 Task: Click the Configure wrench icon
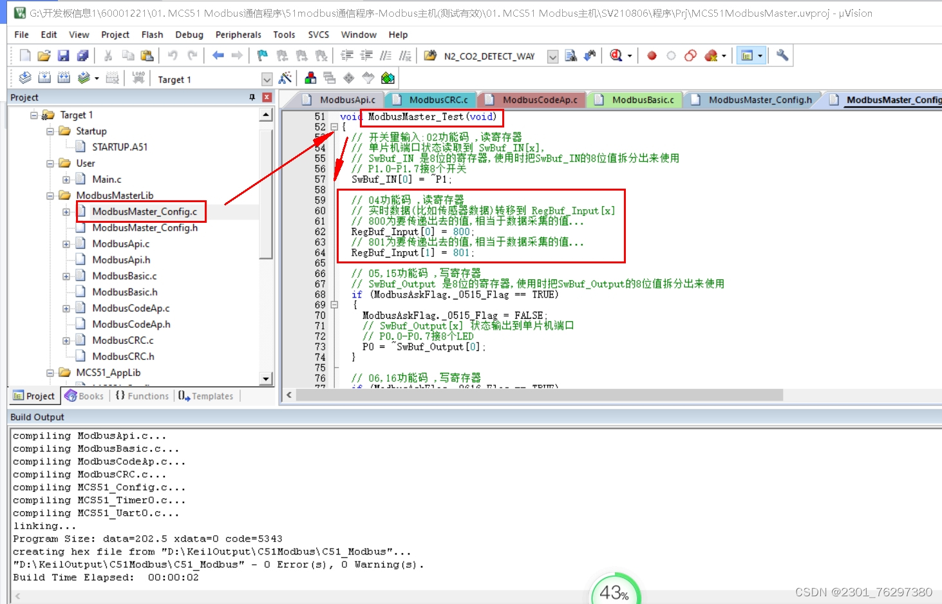click(782, 55)
